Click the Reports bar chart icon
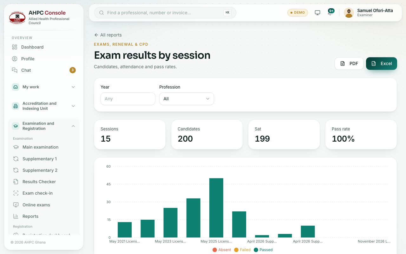 16,216
